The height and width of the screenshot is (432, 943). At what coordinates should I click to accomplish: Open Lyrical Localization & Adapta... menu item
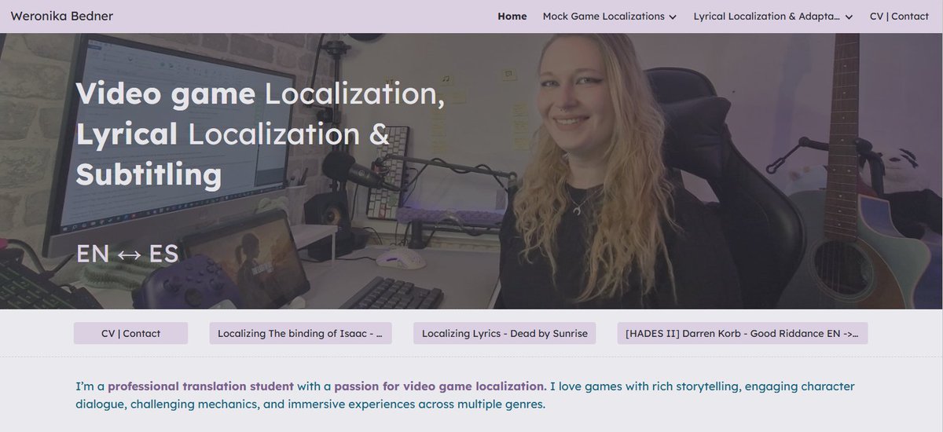pyautogui.click(x=766, y=16)
